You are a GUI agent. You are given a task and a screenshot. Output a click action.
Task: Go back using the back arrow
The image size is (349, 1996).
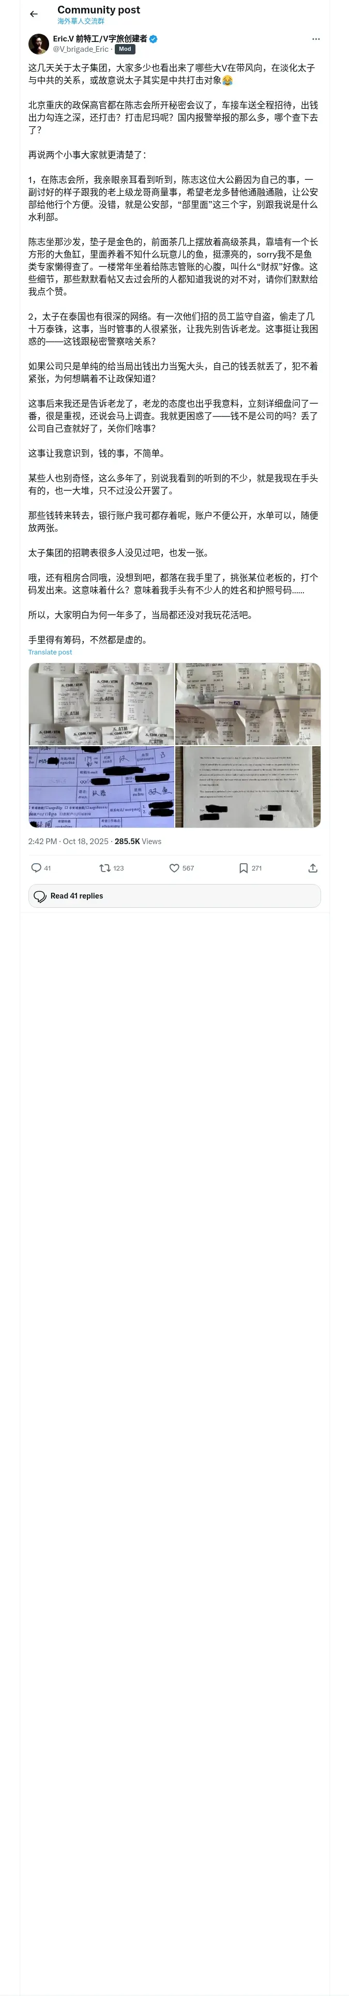click(x=33, y=14)
